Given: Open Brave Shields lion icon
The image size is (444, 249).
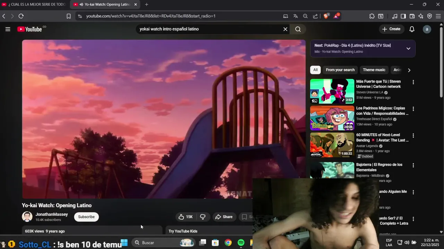Looking at the screenshot, I should (326, 16).
